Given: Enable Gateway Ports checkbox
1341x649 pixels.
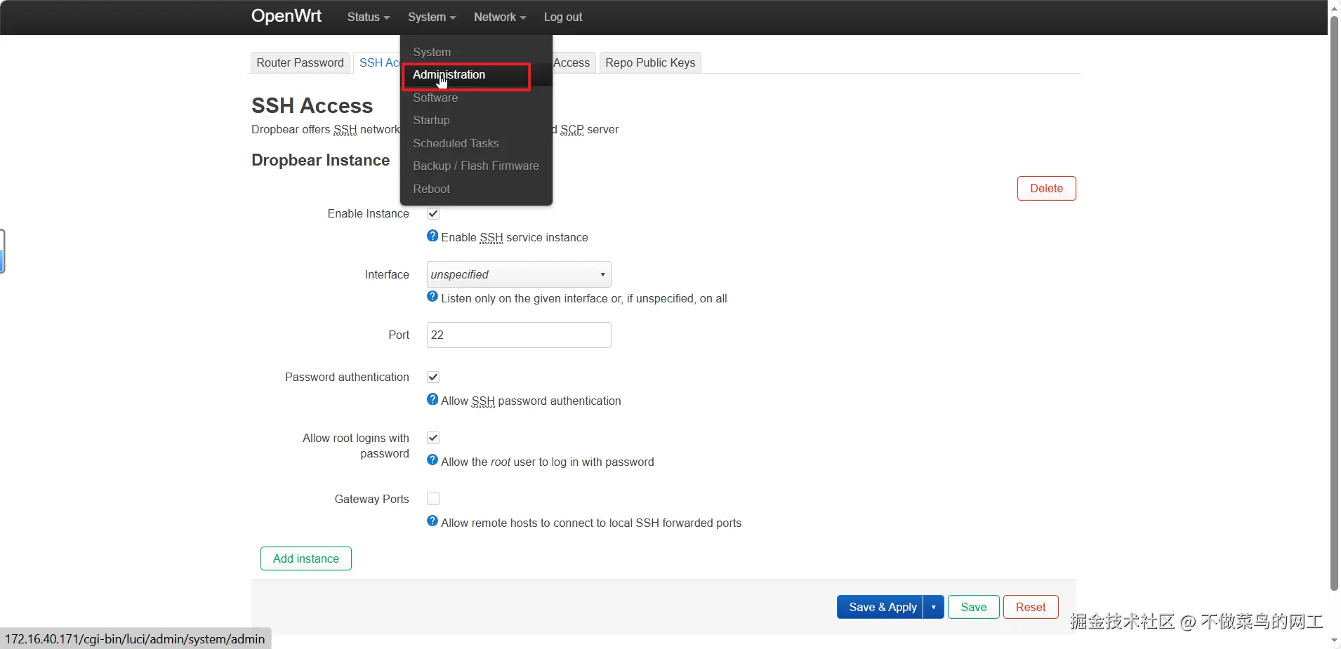Looking at the screenshot, I should (433, 499).
